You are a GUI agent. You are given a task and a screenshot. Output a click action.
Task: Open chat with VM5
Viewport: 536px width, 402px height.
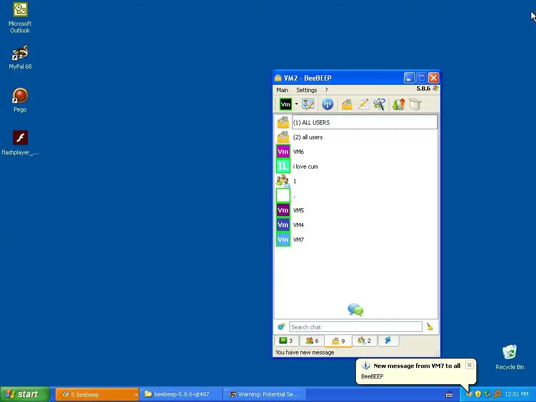pos(356,210)
